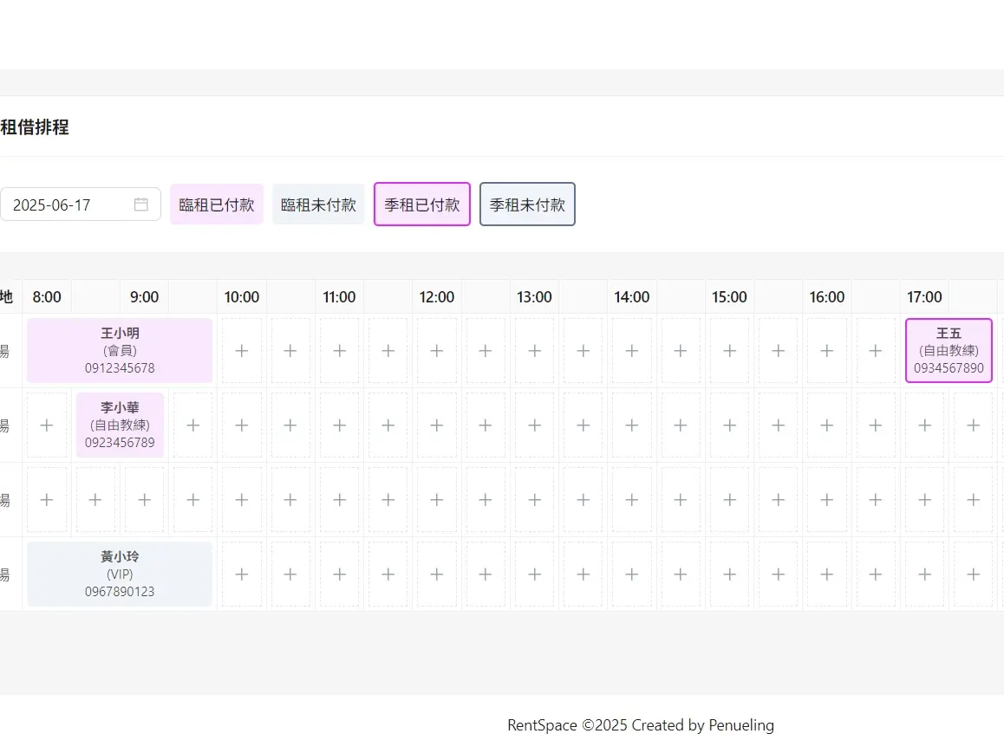Add booking at 8:00 in 李小華's row
The height and width of the screenshot is (753, 1004).
coord(47,425)
